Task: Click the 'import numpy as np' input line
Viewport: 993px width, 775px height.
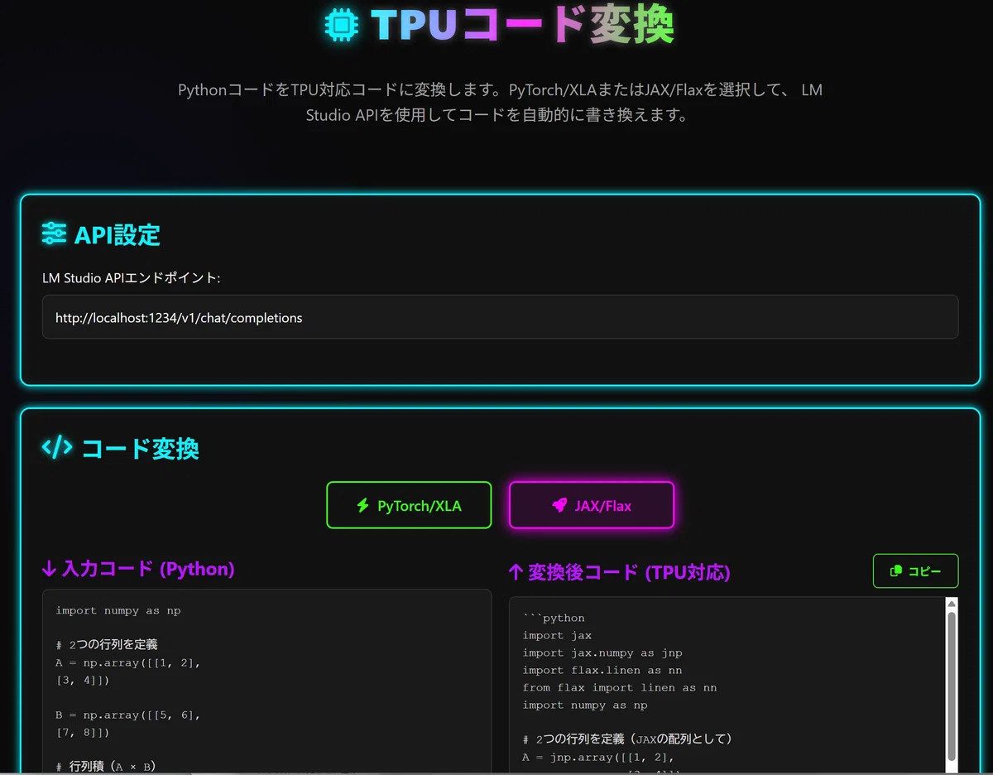Action: click(118, 611)
